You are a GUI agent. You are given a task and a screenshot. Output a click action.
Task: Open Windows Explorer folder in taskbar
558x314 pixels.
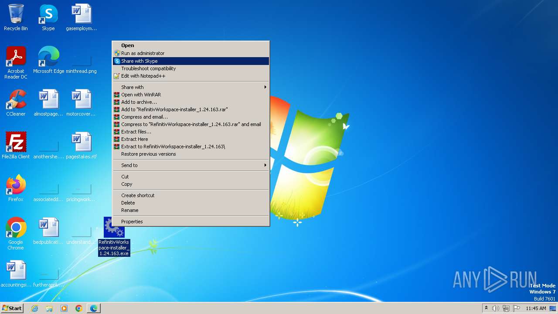click(49, 308)
